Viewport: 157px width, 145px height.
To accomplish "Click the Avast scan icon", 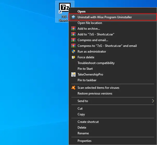I will (x=73, y=88).
